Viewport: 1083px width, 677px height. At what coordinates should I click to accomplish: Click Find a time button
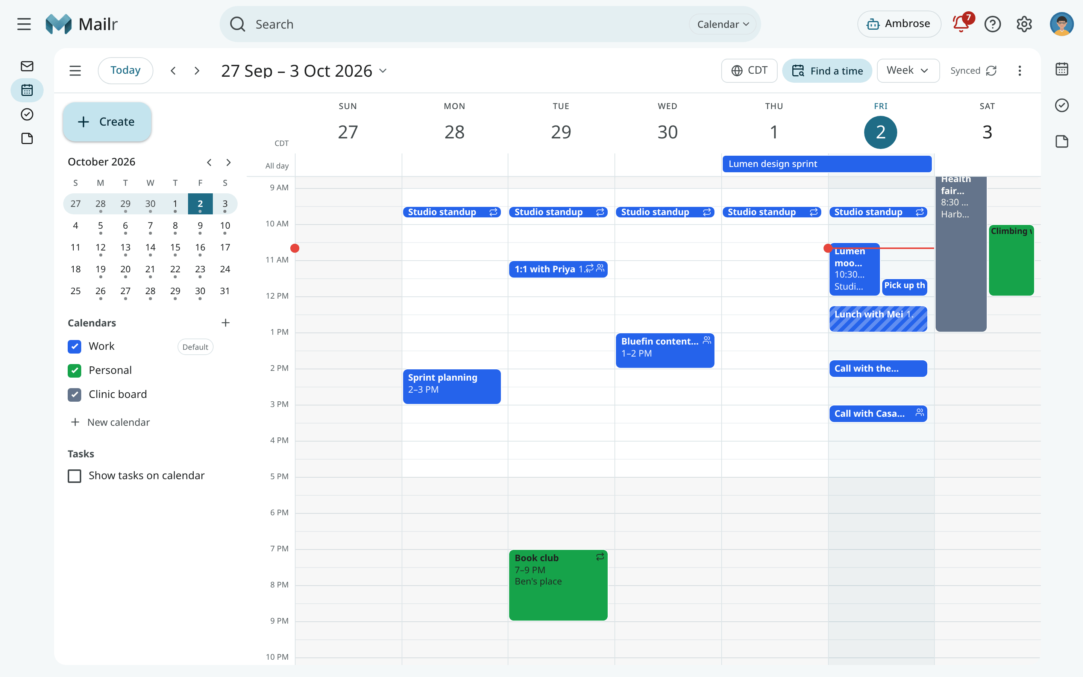[x=827, y=71]
